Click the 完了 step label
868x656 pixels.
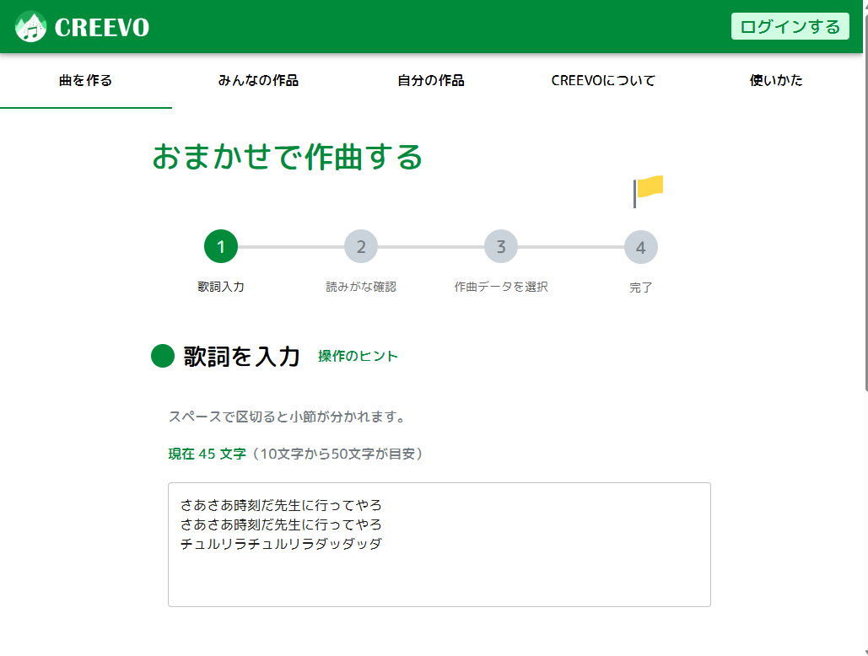(x=641, y=288)
